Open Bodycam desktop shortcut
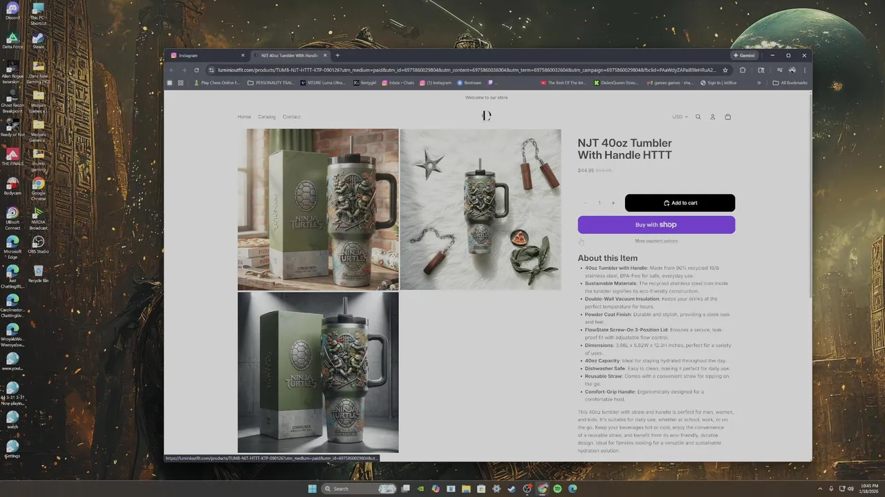The height and width of the screenshot is (497, 885). [12, 186]
